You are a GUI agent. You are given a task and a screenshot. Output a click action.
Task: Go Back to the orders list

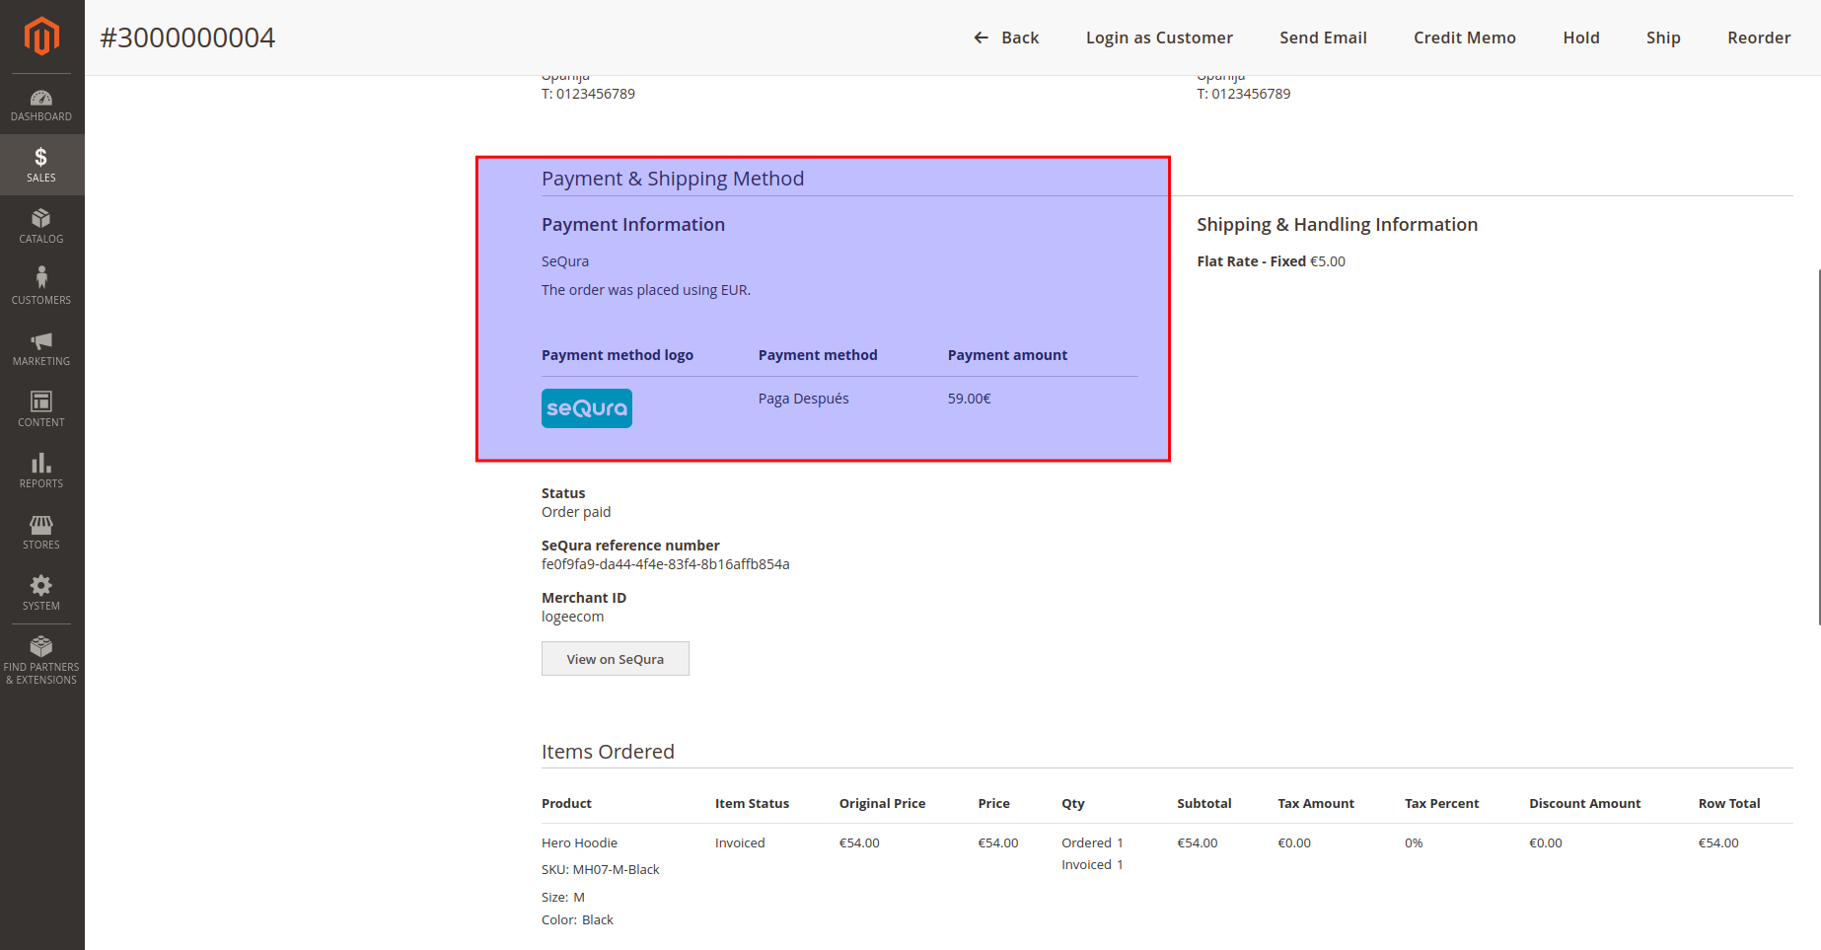pos(1006,37)
